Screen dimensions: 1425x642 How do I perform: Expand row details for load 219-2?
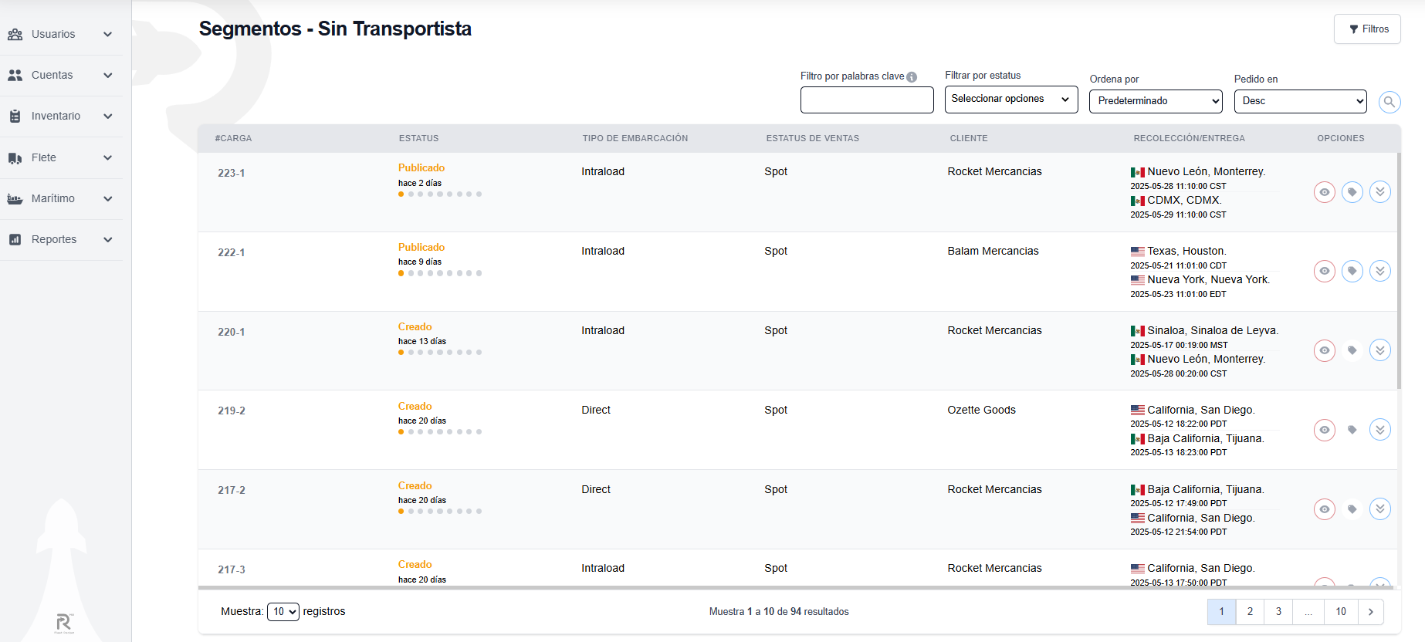(1380, 431)
